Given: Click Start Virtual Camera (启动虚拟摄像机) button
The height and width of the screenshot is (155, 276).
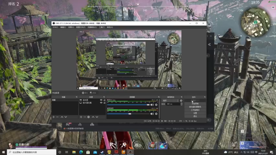Looking at the screenshot, I should [195, 107].
